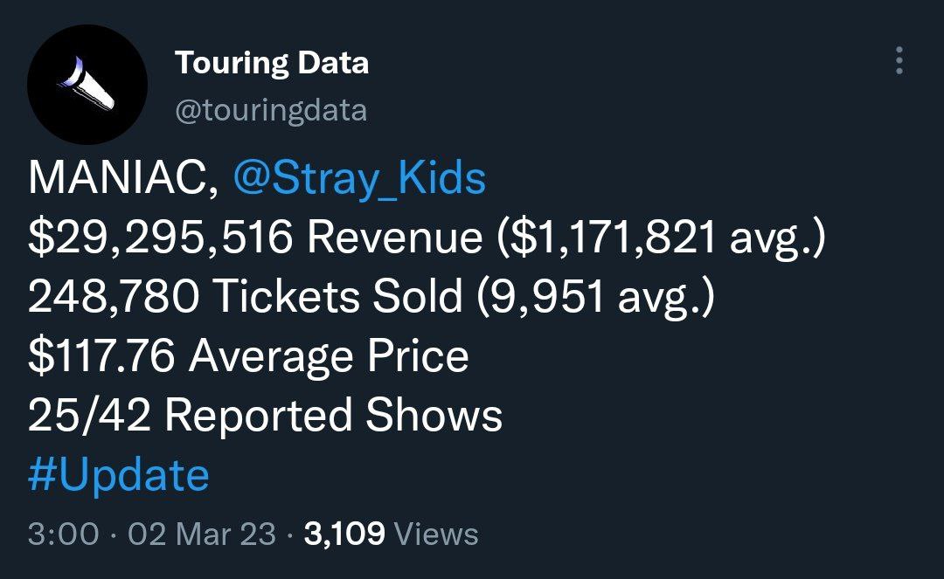Open the #Update hashtag
This screenshot has height=579, width=944.
click(x=119, y=476)
